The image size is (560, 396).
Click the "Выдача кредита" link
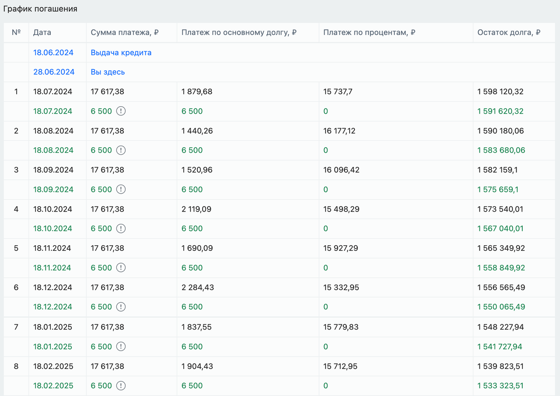coord(121,52)
